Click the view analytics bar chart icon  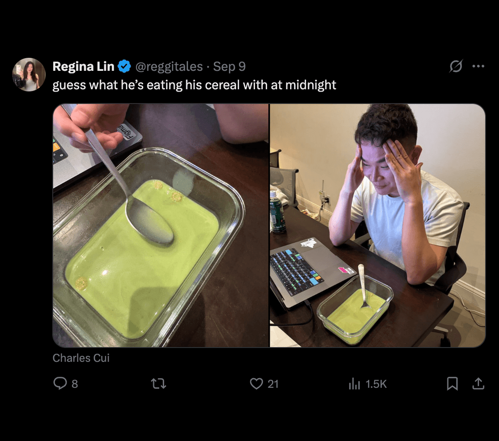[x=354, y=384]
